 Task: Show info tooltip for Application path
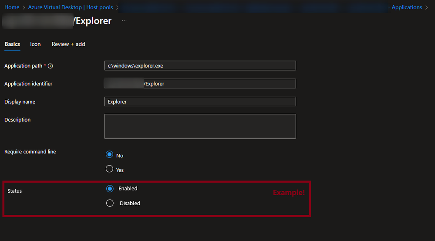point(50,66)
